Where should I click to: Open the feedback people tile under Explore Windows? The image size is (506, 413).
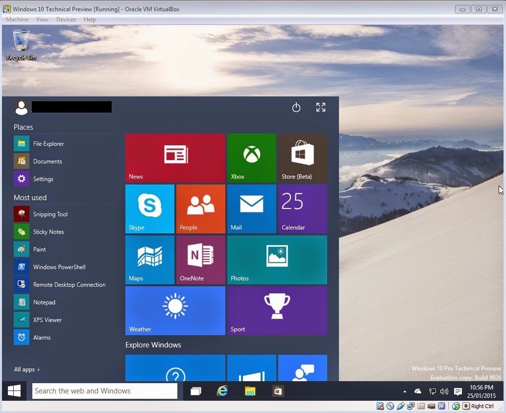pyautogui.click(x=303, y=368)
